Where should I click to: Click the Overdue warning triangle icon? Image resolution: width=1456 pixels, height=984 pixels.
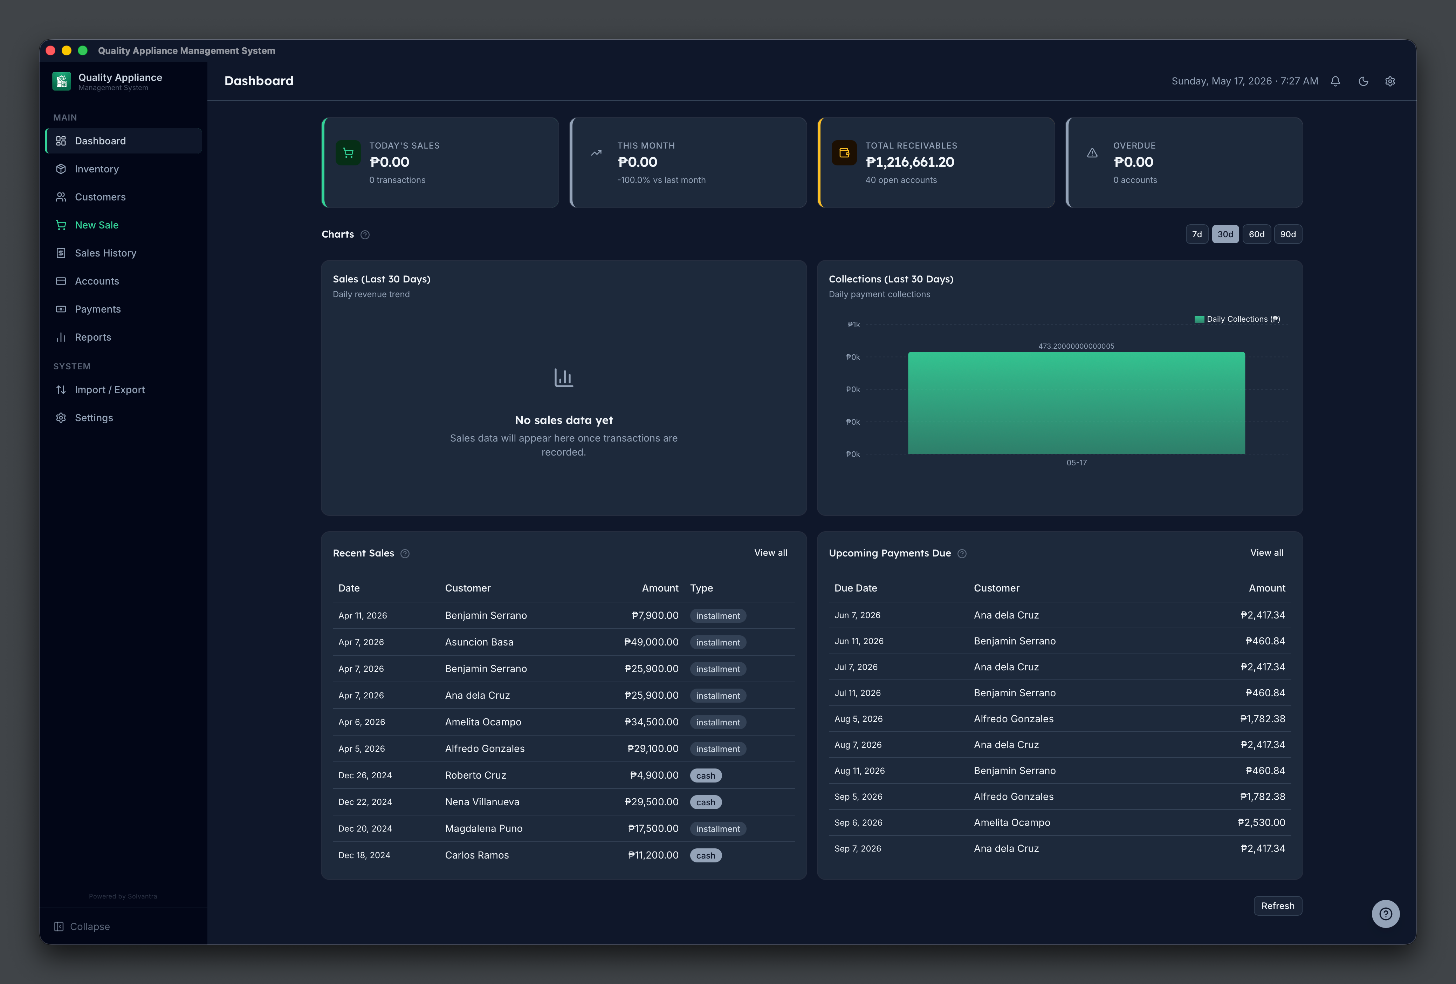pos(1092,153)
